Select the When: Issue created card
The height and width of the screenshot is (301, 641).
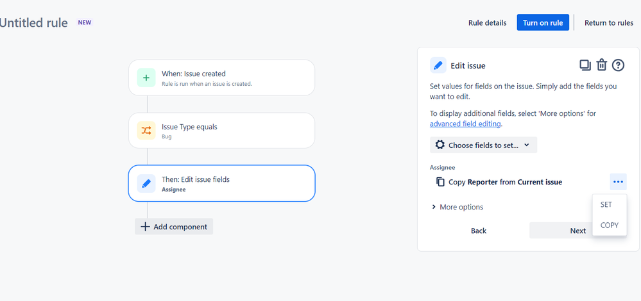[221, 77]
